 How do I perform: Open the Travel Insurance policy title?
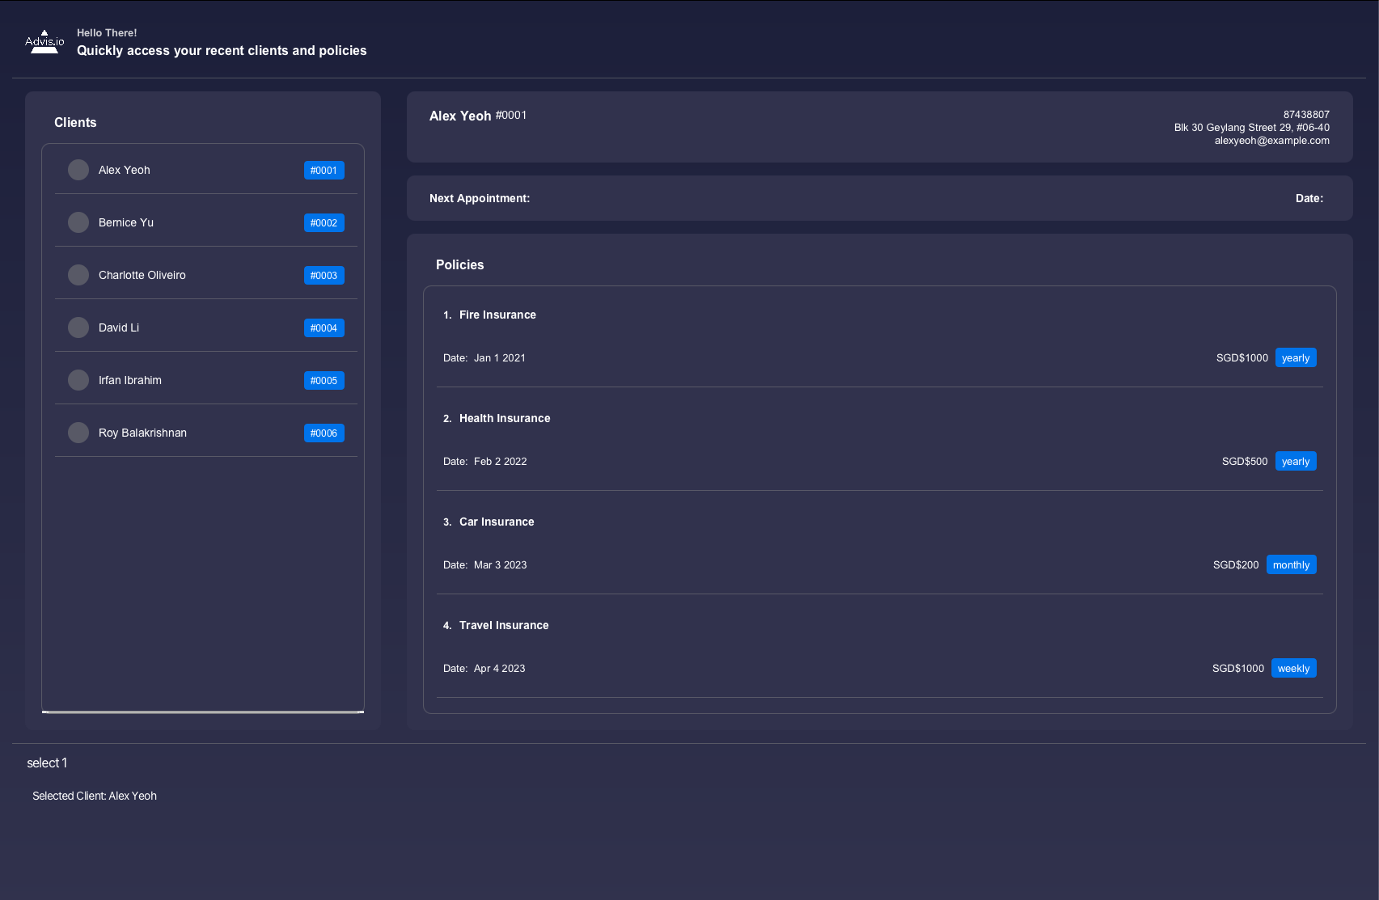click(504, 625)
